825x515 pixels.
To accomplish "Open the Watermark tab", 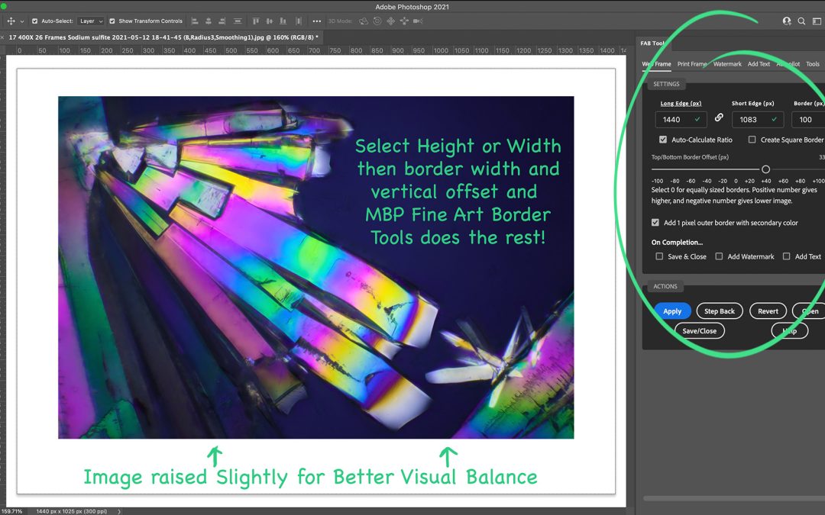I will coord(727,64).
